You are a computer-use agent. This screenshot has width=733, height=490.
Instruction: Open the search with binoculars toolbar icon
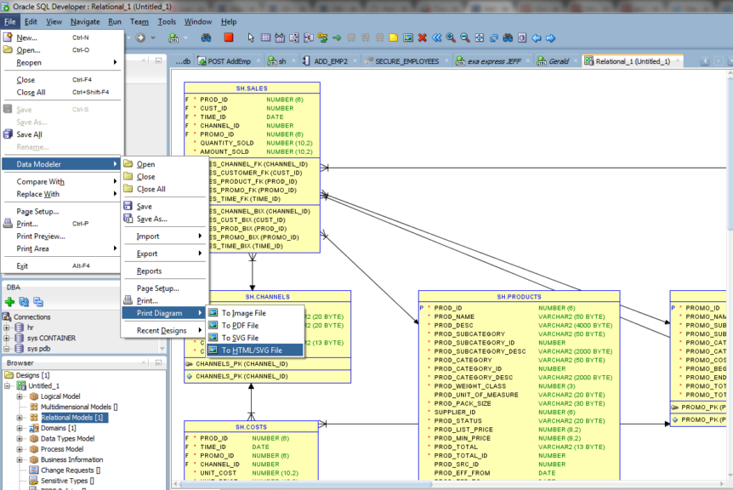(207, 37)
